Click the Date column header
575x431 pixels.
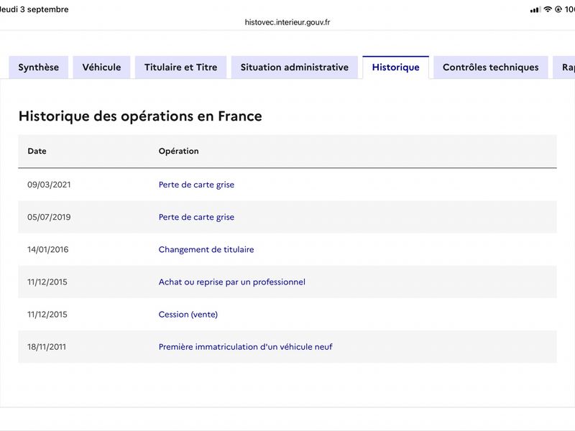(37, 151)
